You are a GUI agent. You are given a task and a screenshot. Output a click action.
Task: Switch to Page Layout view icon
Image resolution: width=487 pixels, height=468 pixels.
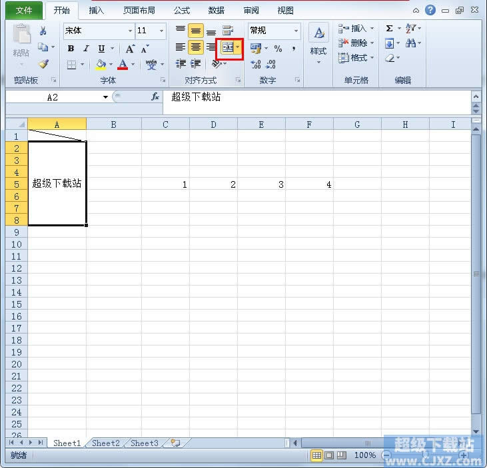(x=329, y=455)
